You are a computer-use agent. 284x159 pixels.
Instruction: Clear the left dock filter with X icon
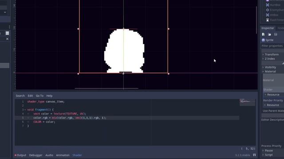coord(7,39)
